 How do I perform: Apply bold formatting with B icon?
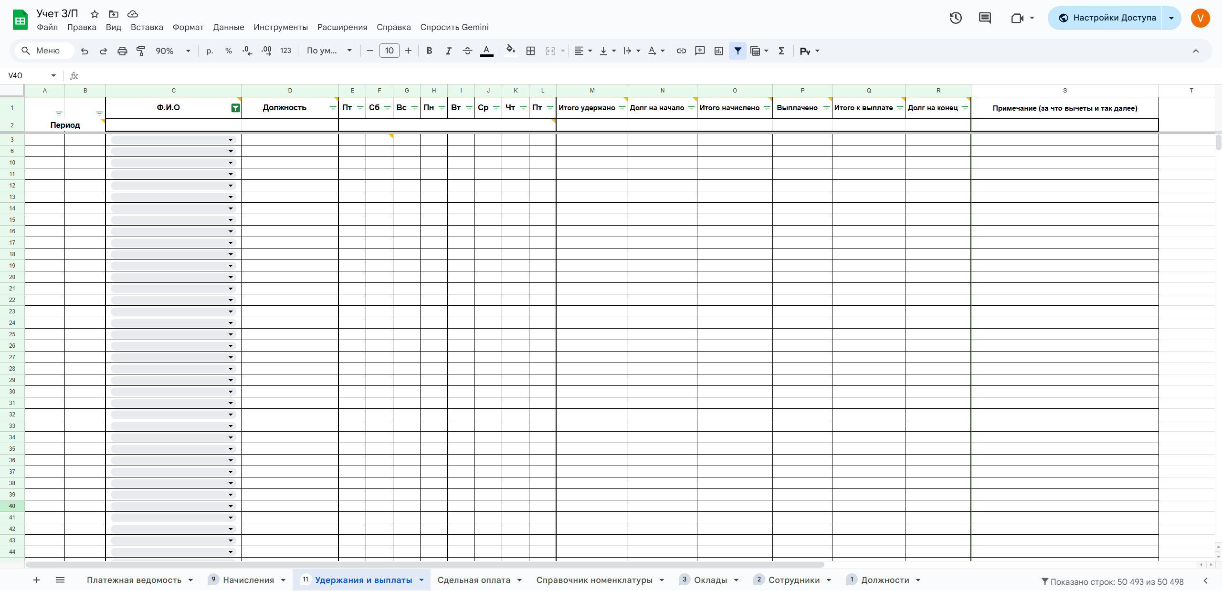point(429,51)
